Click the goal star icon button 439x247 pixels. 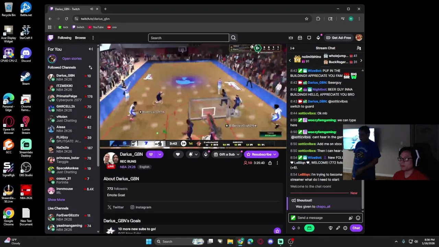277,231
